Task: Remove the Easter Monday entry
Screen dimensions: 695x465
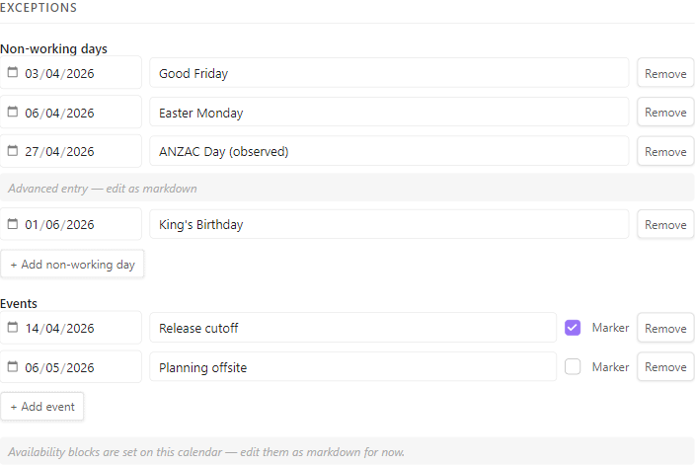Action: coord(665,112)
